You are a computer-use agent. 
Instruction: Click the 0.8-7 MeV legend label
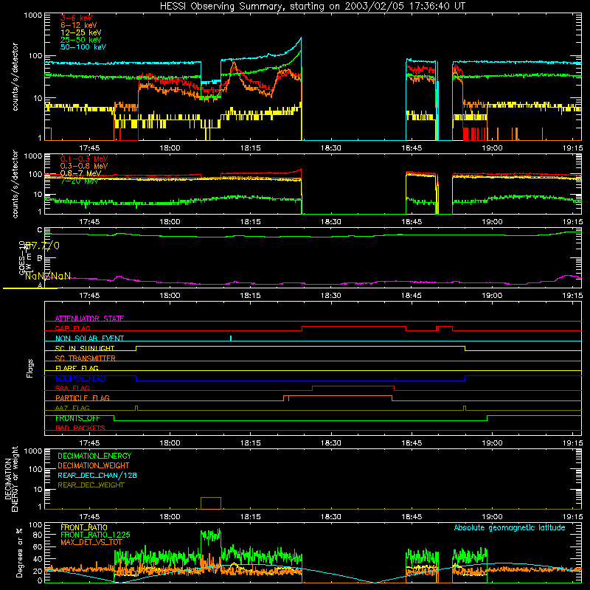click(80, 173)
